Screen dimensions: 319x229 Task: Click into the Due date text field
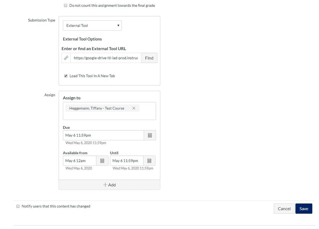point(103,135)
